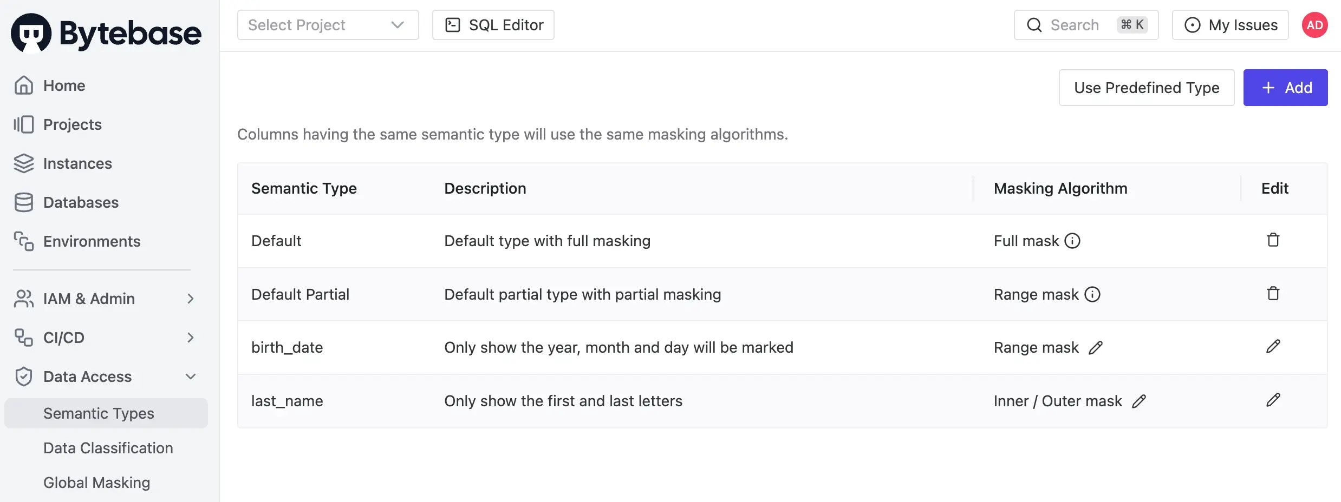Select the Home icon in sidebar

click(24, 85)
